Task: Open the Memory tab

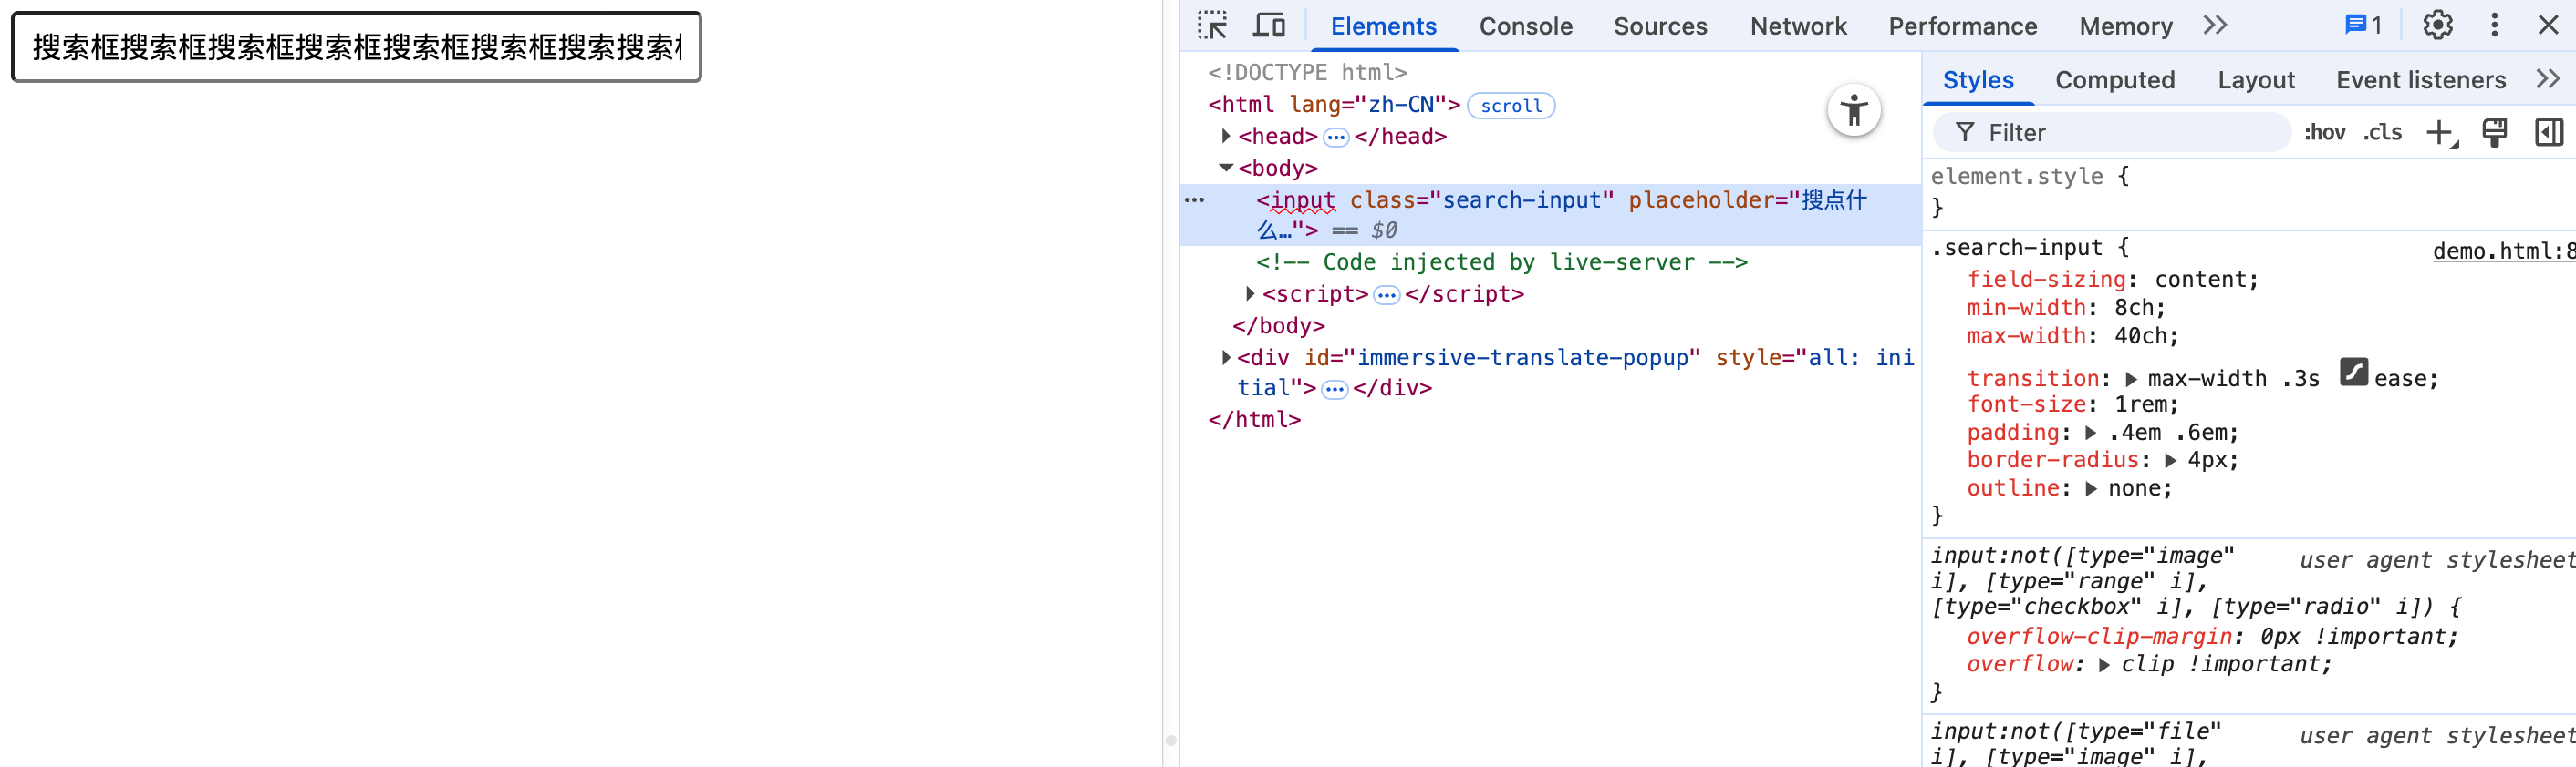Action: click(x=2125, y=26)
